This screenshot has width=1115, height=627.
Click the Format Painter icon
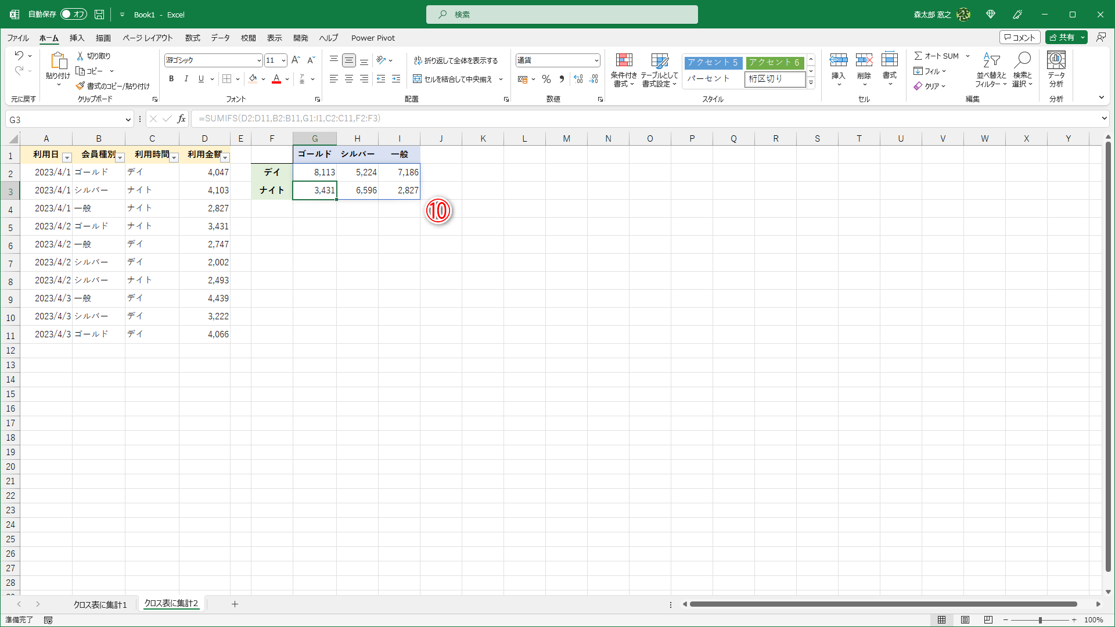coord(81,86)
